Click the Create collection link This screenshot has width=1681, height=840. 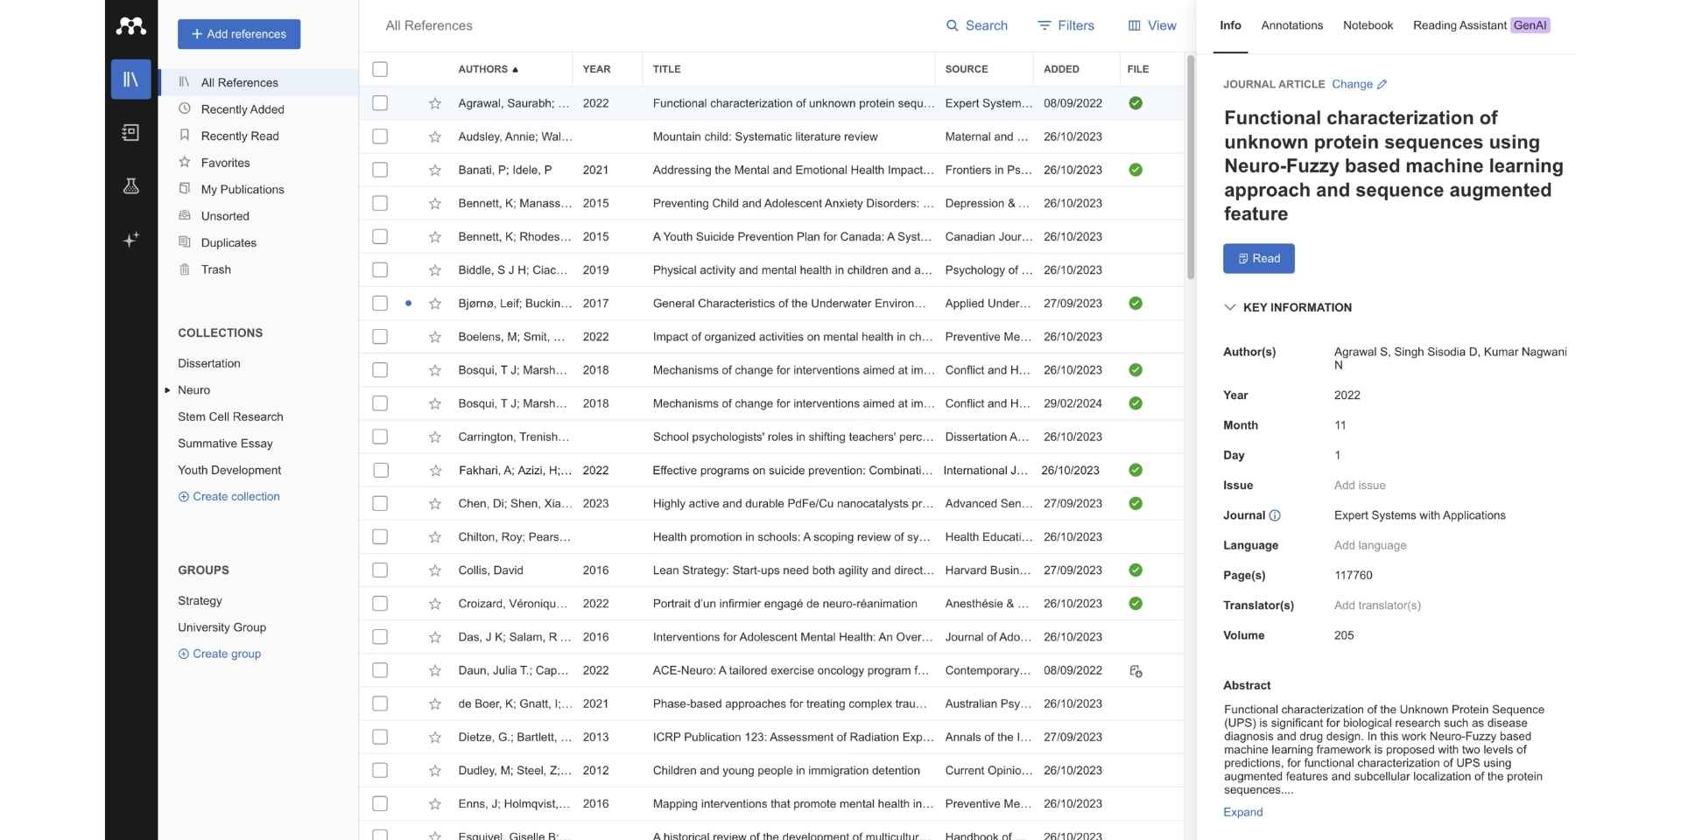229,496
